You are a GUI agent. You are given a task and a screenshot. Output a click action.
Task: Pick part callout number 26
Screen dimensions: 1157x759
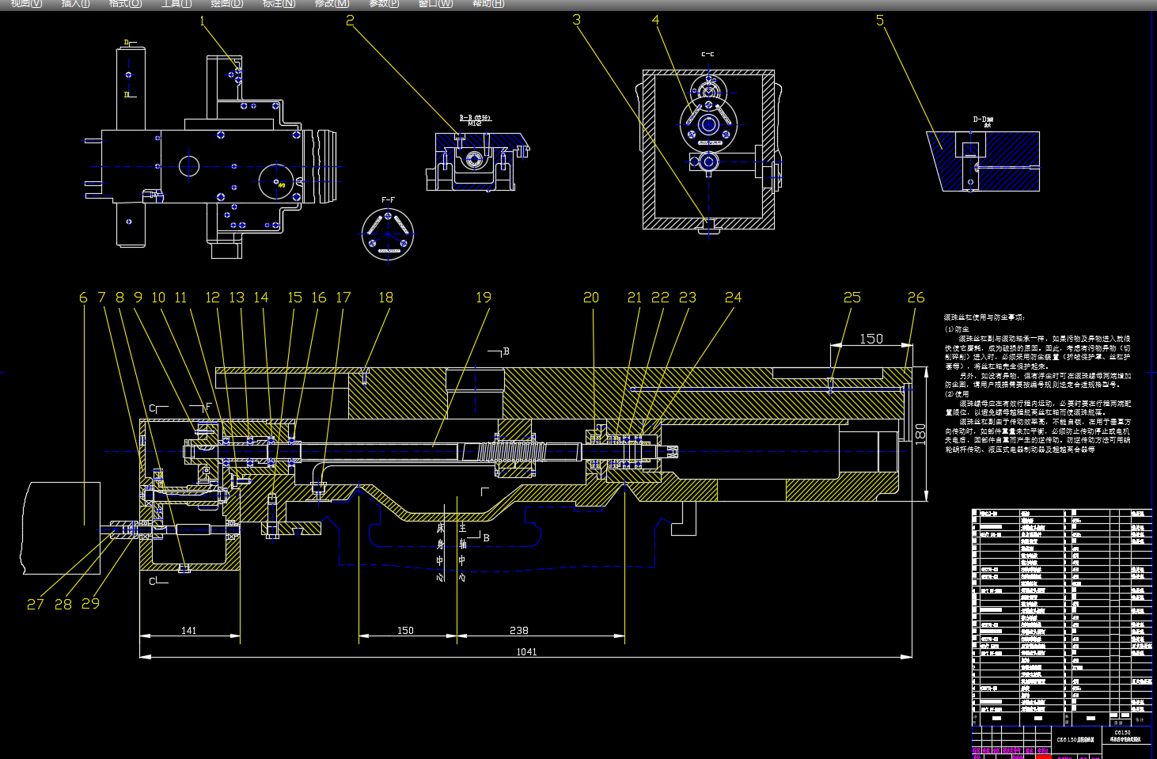coord(916,298)
